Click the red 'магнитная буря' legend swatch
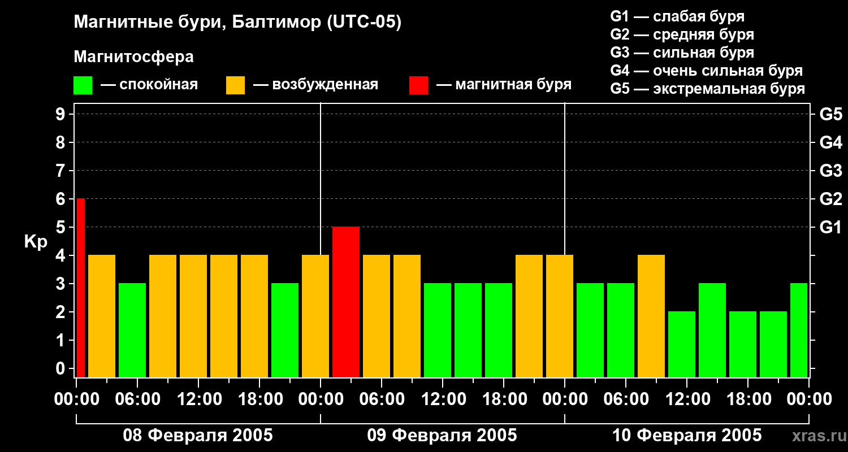 coord(418,85)
